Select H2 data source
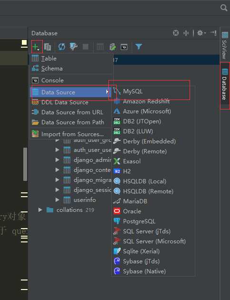 click(153, 171)
